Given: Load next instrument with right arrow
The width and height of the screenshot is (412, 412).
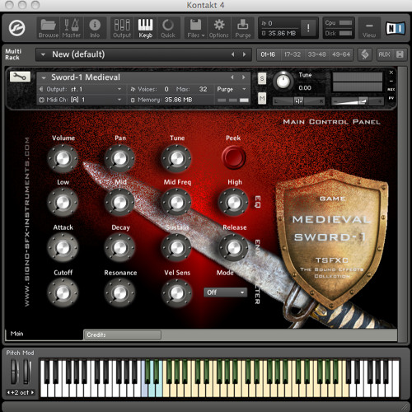Looking at the screenshot, I should click(244, 77).
